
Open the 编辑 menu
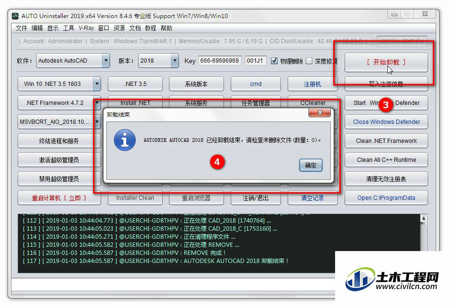(37, 28)
